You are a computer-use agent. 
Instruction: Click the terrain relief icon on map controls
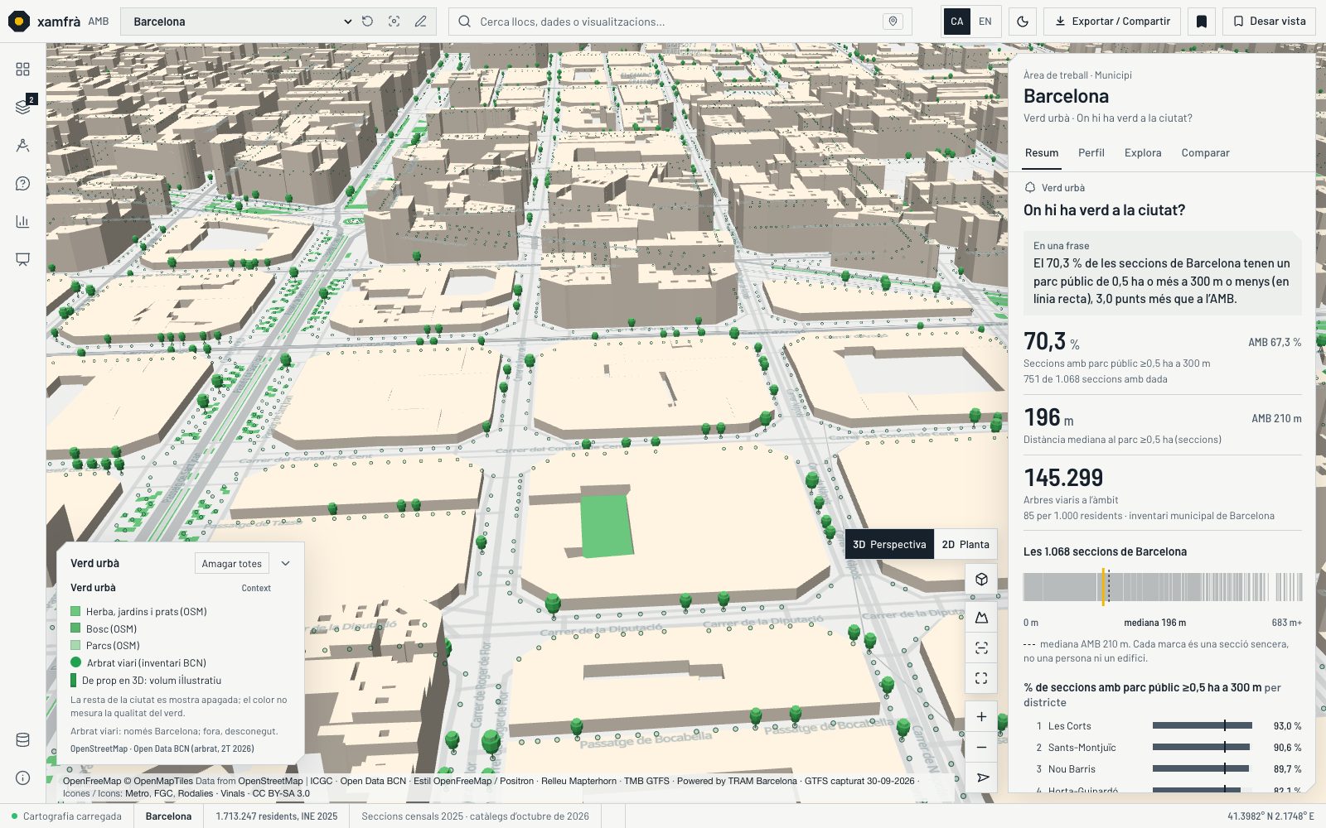click(981, 617)
